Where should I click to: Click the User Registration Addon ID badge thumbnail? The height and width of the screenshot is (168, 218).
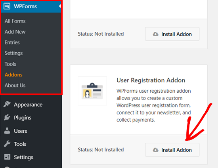[x=92, y=91]
